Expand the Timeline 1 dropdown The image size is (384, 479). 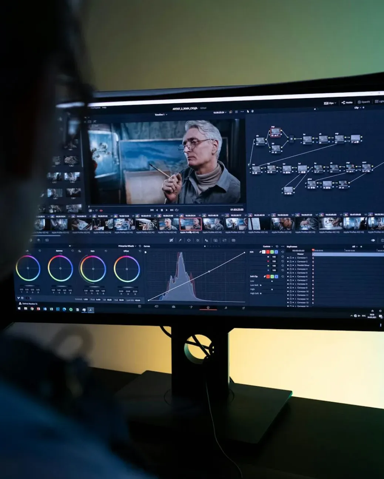pos(161,115)
